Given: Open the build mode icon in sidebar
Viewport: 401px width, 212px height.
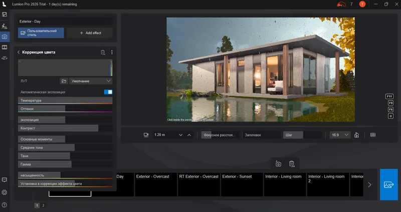Looking at the screenshot, I should [x=5, y=26].
